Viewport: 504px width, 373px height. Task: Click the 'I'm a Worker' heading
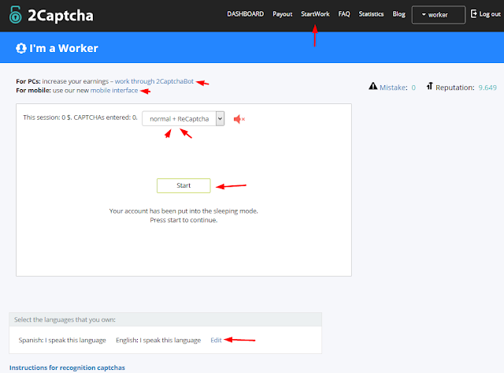point(64,48)
